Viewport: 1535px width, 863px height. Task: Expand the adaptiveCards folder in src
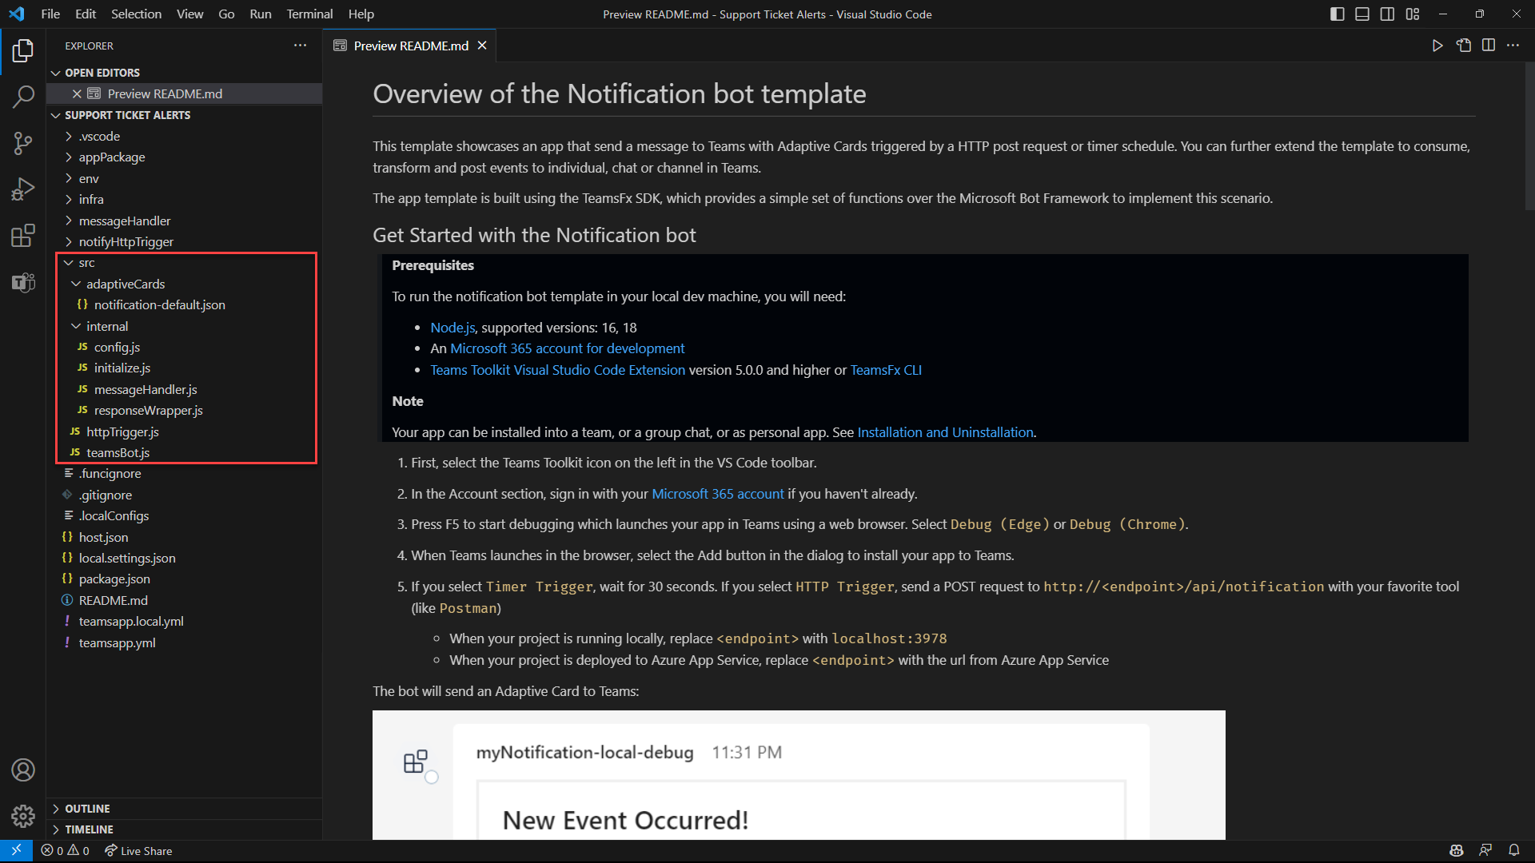[126, 284]
